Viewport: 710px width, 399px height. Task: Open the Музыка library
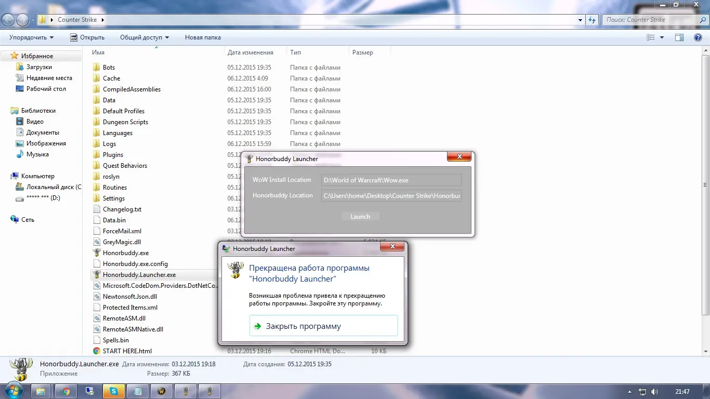[37, 154]
